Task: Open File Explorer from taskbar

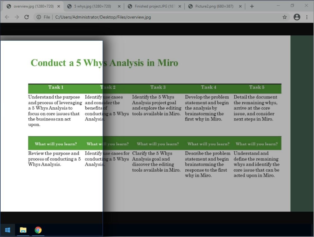Action: click(x=23, y=230)
